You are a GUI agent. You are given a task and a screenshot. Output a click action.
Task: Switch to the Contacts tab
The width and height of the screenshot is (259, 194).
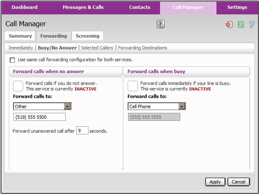point(140,7)
